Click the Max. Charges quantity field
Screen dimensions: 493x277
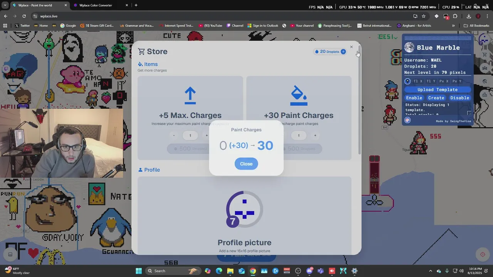[x=190, y=135]
